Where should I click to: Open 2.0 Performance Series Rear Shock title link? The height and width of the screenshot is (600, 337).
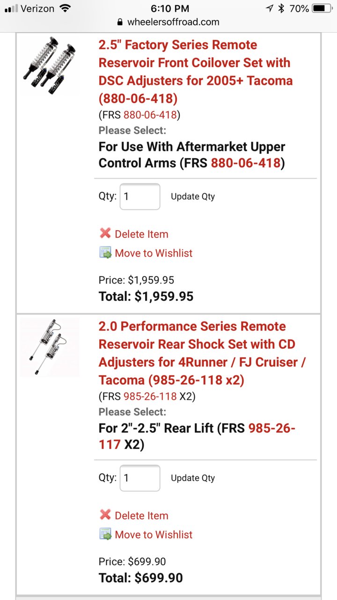[x=202, y=353]
